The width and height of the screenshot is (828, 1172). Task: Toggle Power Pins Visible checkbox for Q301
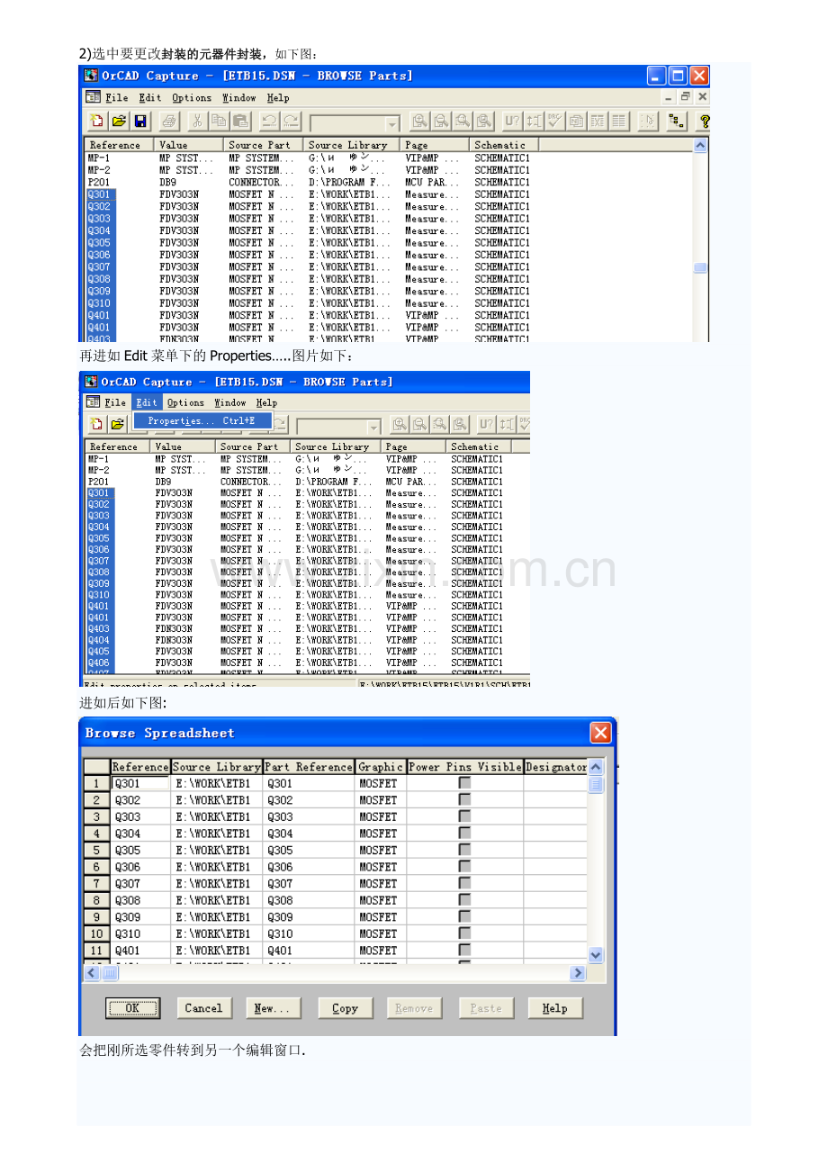pyautogui.click(x=464, y=783)
